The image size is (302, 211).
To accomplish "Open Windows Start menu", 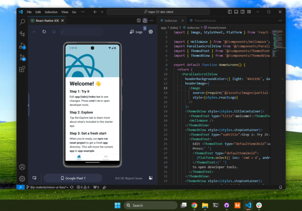I will click(x=118, y=206).
